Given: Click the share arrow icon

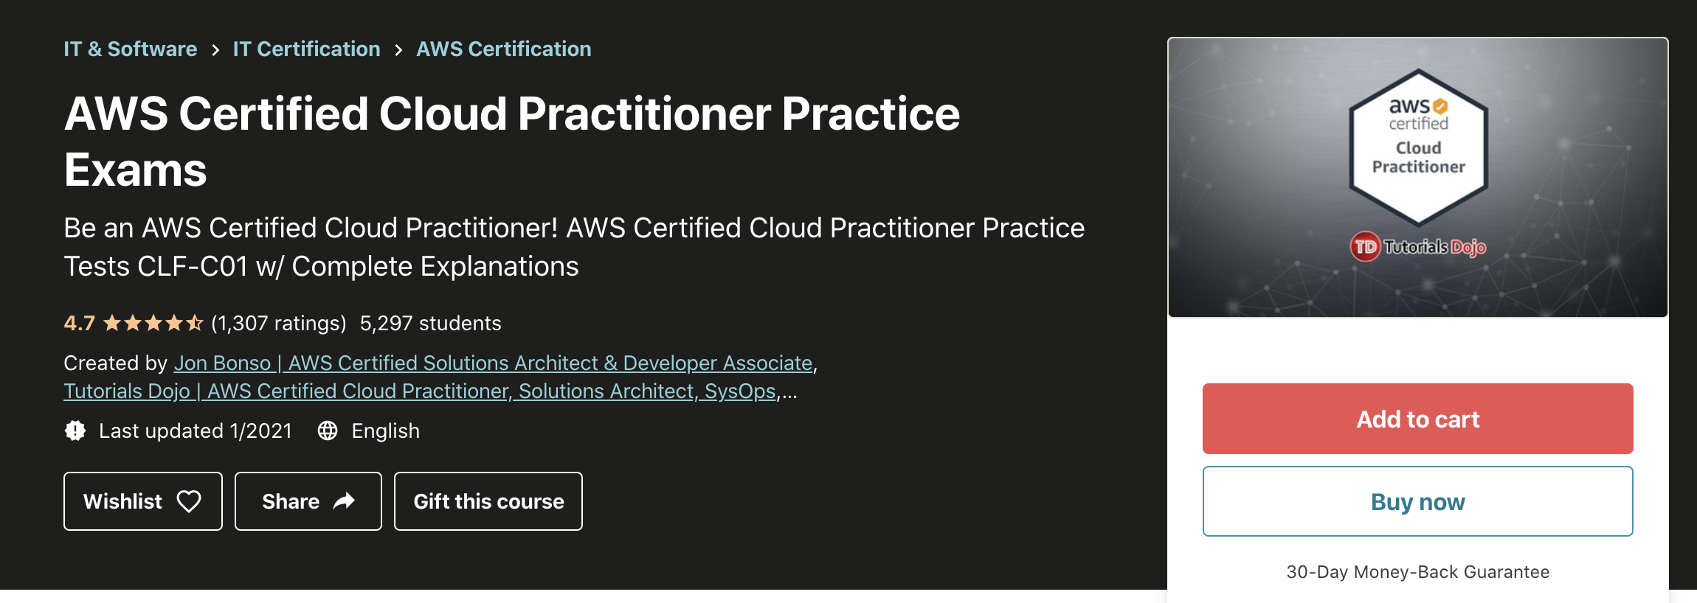Looking at the screenshot, I should tap(344, 501).
